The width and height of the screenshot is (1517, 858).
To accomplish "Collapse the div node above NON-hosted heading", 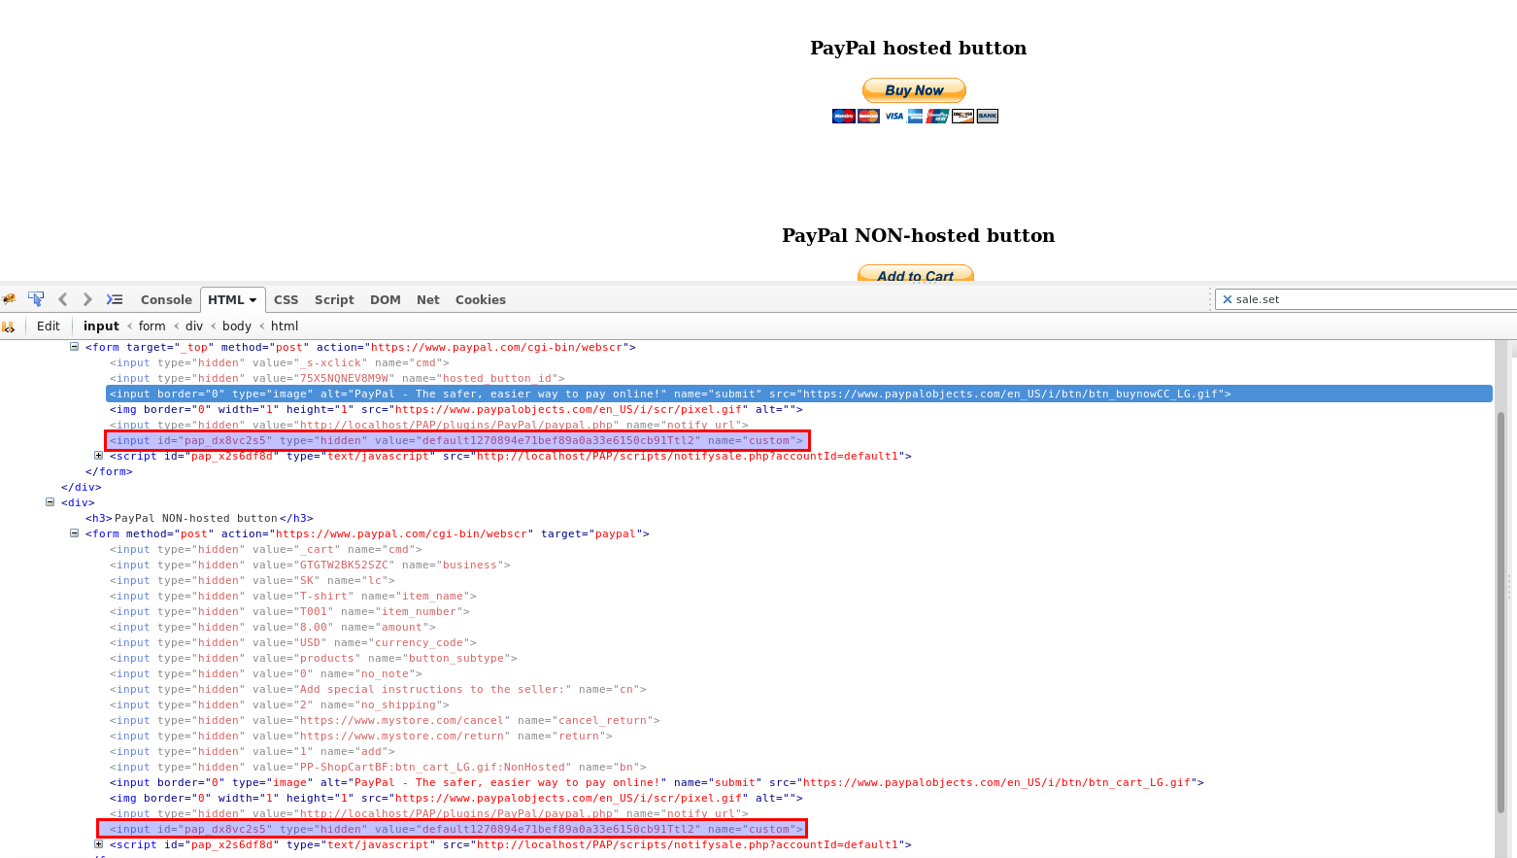I will [50, 502].
